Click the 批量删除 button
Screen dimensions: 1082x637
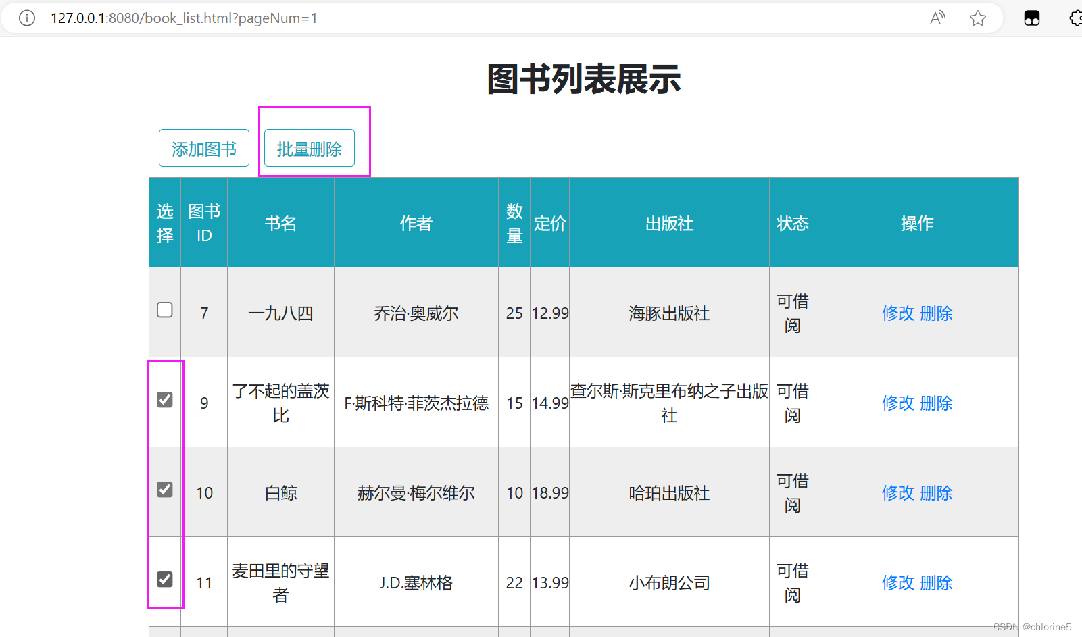[310, 148]
